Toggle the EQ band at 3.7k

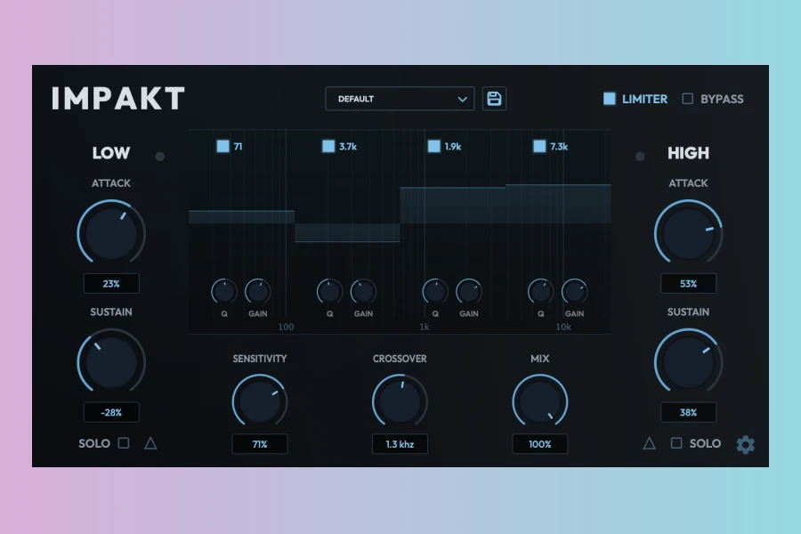tap(328, 146)
